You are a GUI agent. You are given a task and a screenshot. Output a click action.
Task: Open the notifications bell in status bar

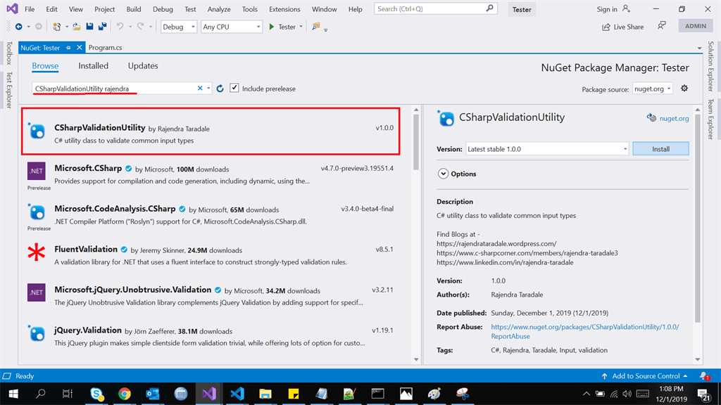704,376
